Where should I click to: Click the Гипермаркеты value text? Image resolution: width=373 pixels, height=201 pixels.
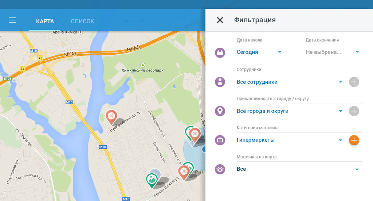tap(255, 140)
